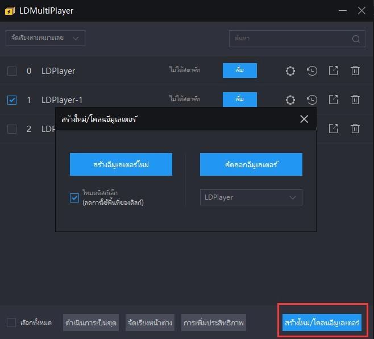Viewport: 374px width, 339px height.
Task: Open the sort by number dropdown
Action: pos(45,38)
